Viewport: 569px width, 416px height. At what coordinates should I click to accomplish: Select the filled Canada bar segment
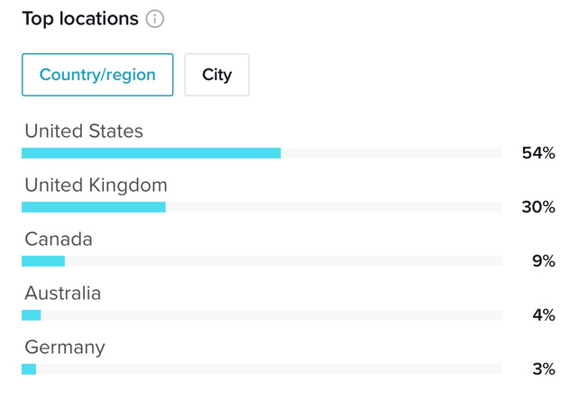pyautogui.click(x=43, y=261)
